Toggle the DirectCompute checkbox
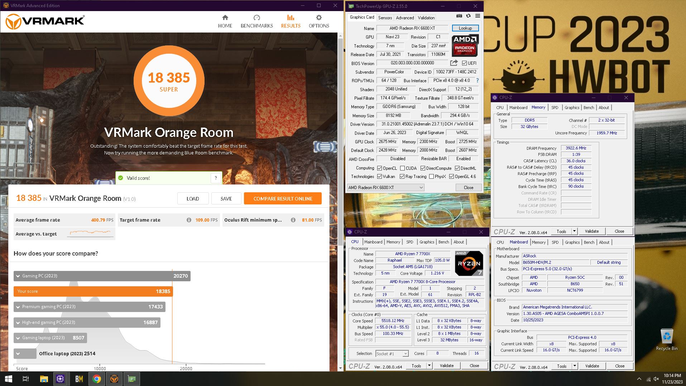686x386 pixels. point(423,168)
